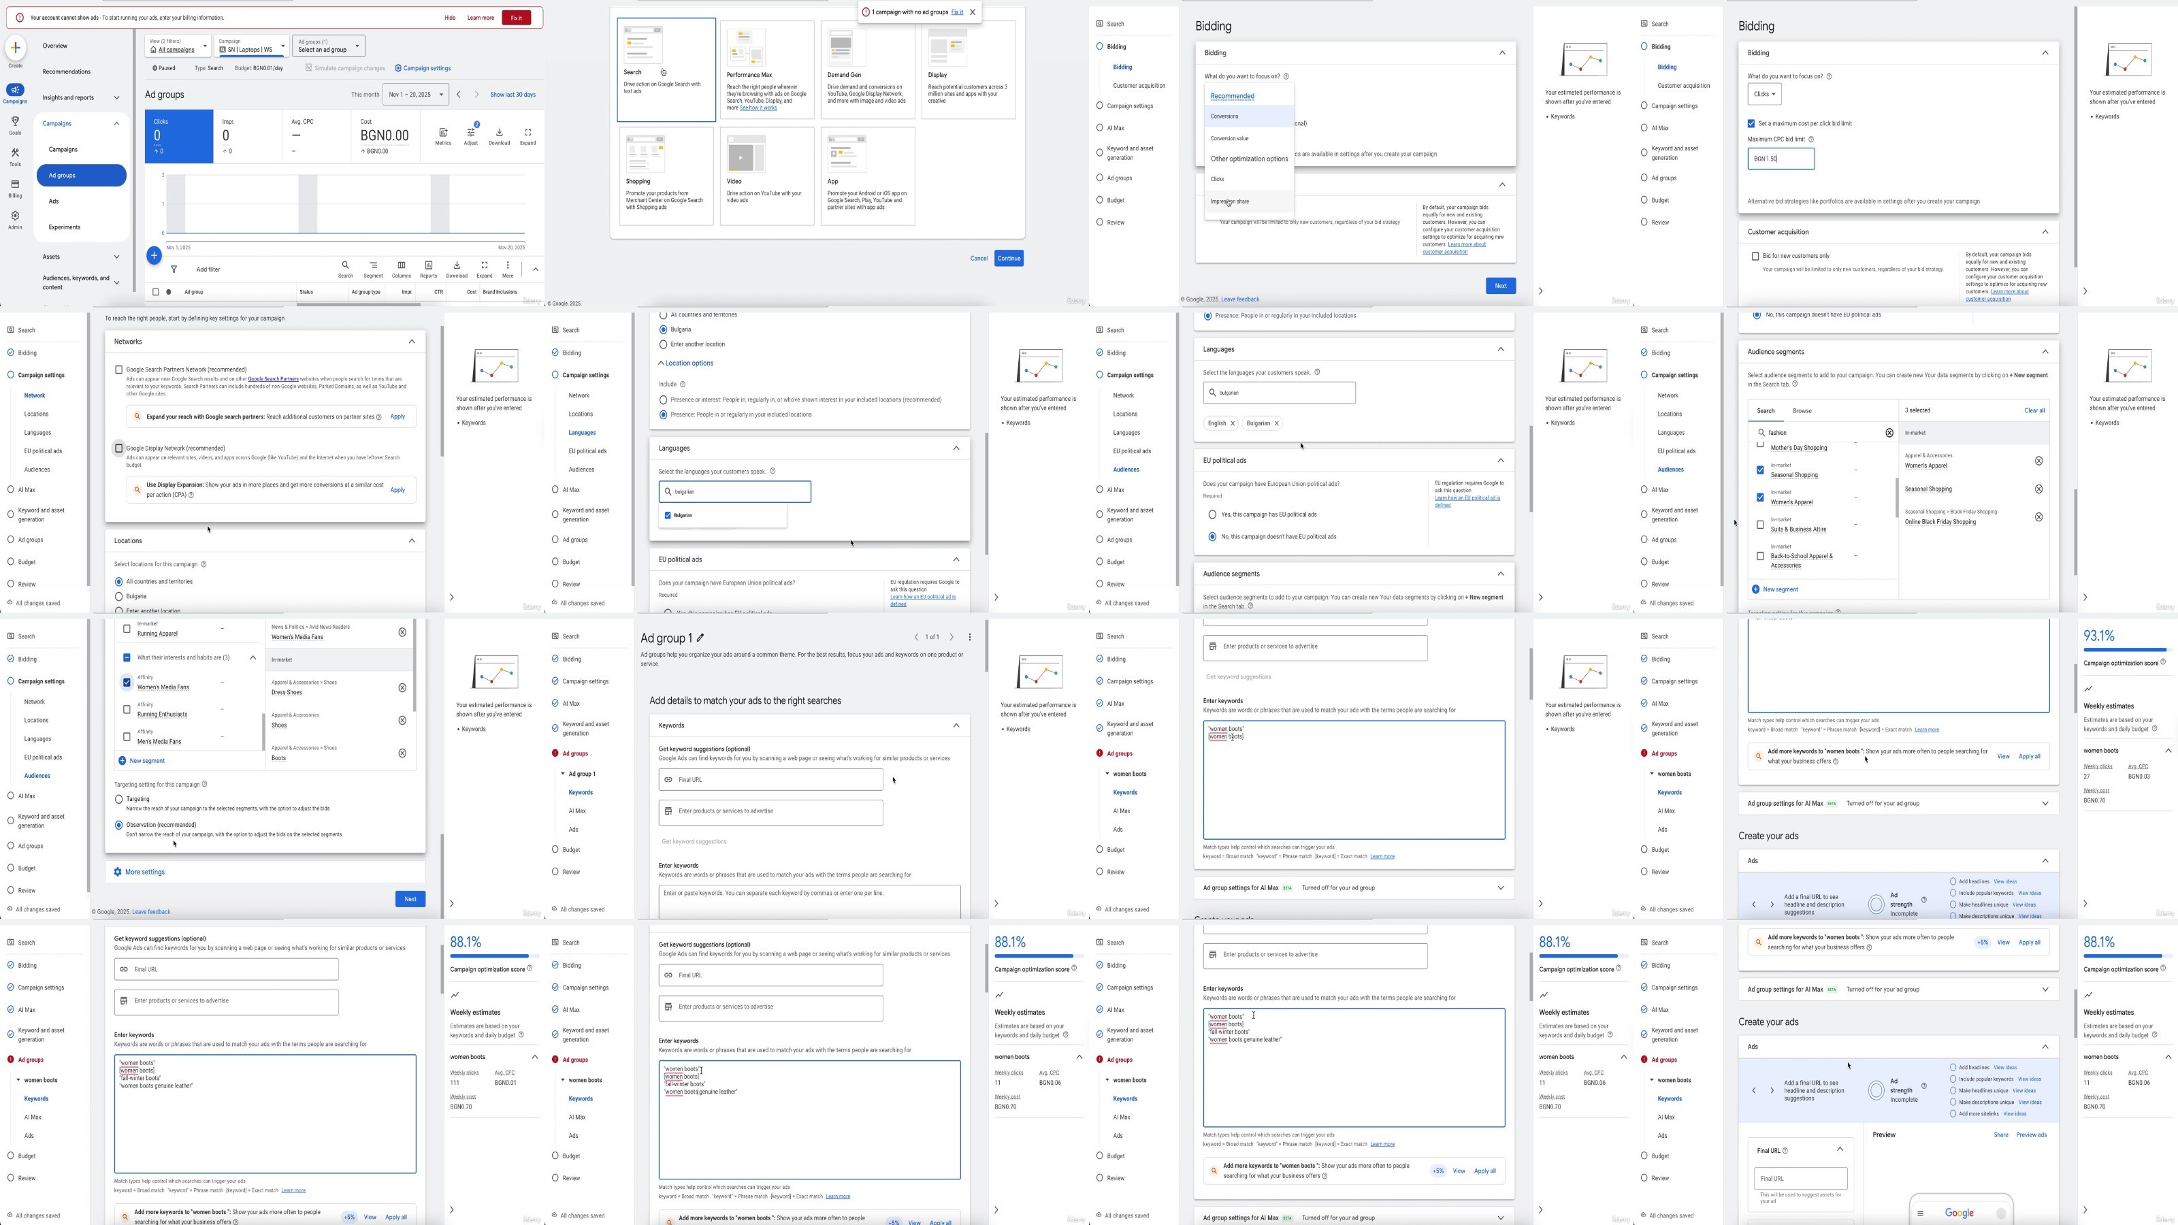Collapse 'What their interests and habits are (3)'
The height and width of the screenshot is (1225, 2178).
253,657
